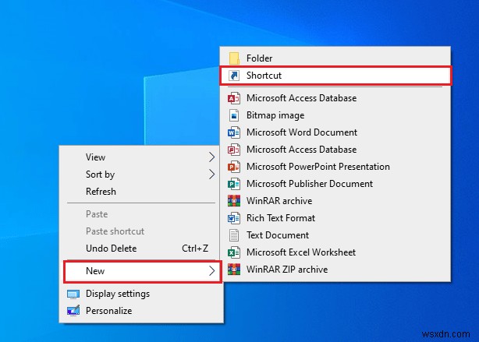Select Undo Delete in the context menu
Viewport: 479px width, 342px height.
[141, 249]
